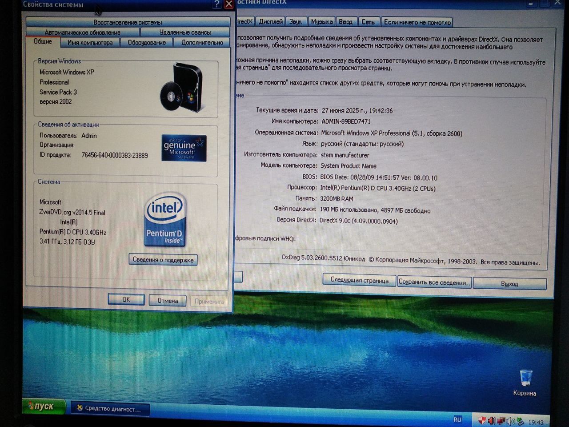
Task: Open the safely remove hardware tray icon
Action: (x=520, y=422)
